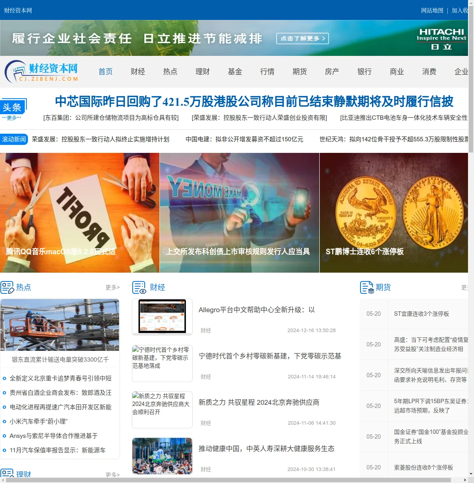Open 银东直流累计输送电量突破3300亿千 caption link
This screenshot has width=474, height=483.
tap(60, 360)
